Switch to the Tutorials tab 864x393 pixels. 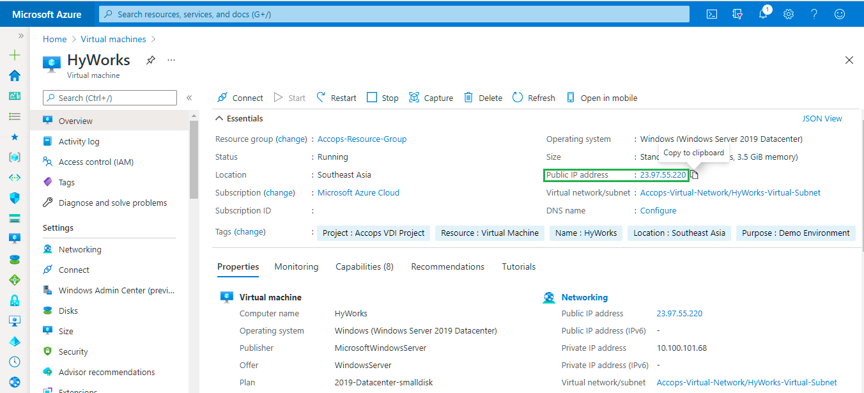click(519, 266)
